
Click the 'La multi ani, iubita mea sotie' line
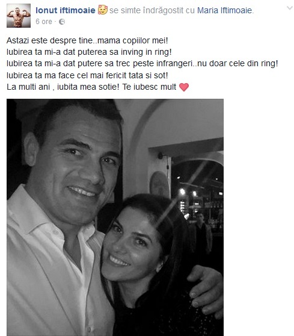[91, 87]
